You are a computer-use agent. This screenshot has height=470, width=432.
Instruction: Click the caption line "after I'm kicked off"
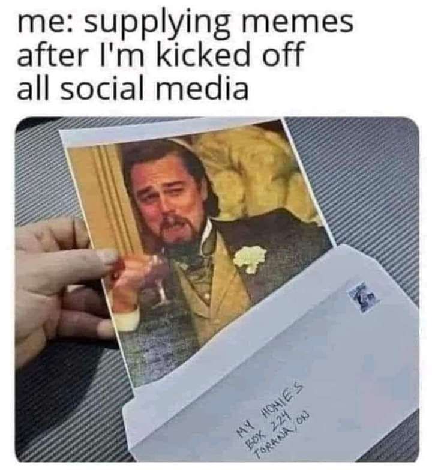point(159,55)
